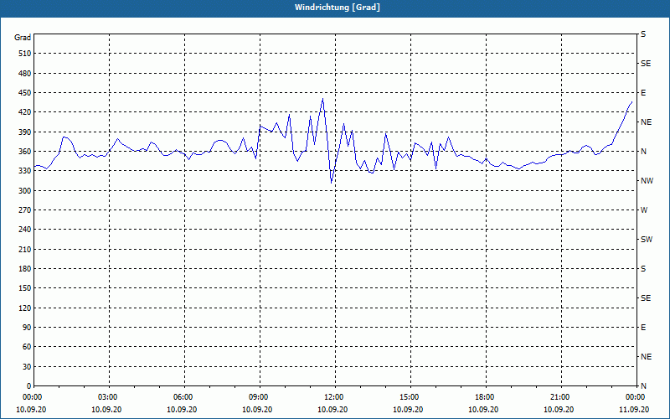Click the SW compass label
Screen dimensions: 670x419
647,240
